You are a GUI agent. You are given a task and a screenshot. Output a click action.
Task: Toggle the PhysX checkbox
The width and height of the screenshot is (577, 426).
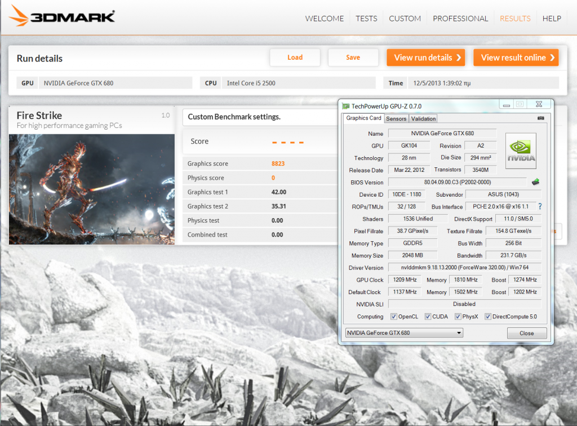click(458, 317)
